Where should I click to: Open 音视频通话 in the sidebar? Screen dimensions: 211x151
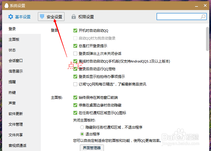coord(22,145)
